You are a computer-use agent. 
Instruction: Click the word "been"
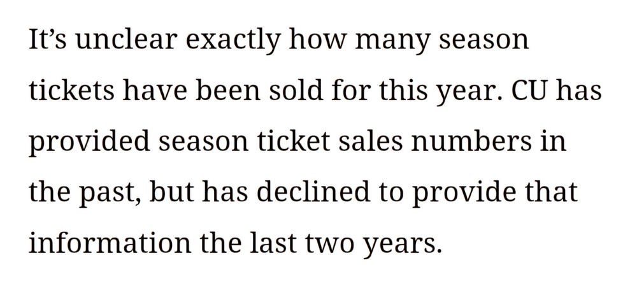pyautogui.click(x=245, y=93)
